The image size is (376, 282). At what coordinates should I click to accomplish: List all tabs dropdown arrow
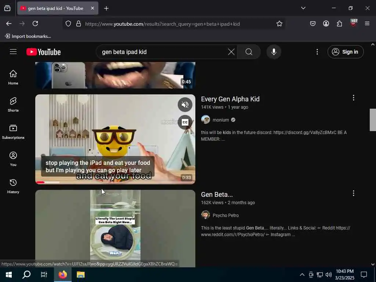303,8
